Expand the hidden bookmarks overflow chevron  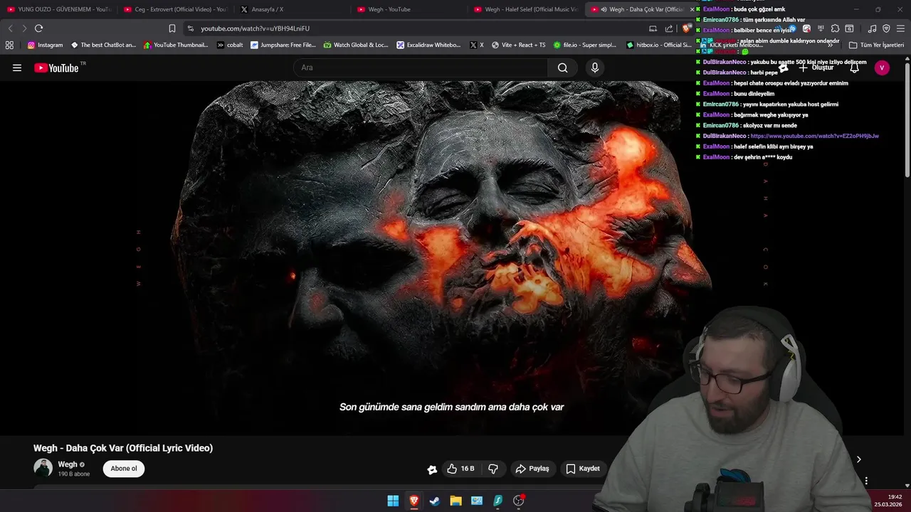click(x=830, y=45)
